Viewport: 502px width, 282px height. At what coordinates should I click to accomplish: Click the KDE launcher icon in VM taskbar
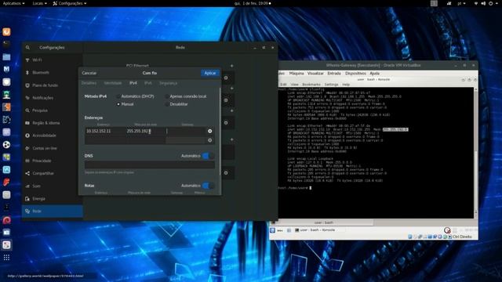(x=272, y=230)
